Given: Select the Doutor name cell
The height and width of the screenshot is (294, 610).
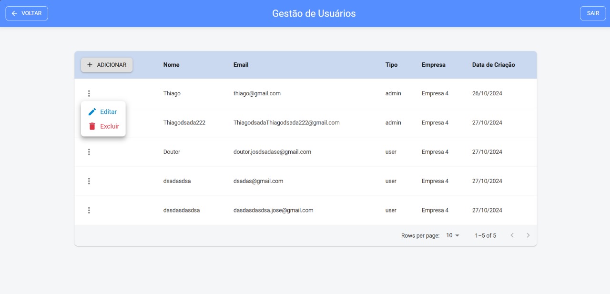Looking at the screenshot, I should [172, 152].
